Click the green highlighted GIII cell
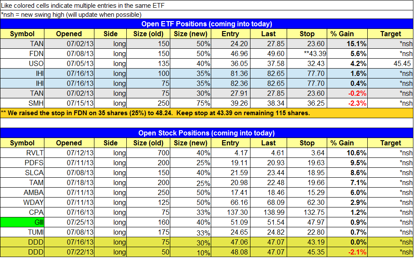Screen dimensions: 416x267 coord(22,223)
